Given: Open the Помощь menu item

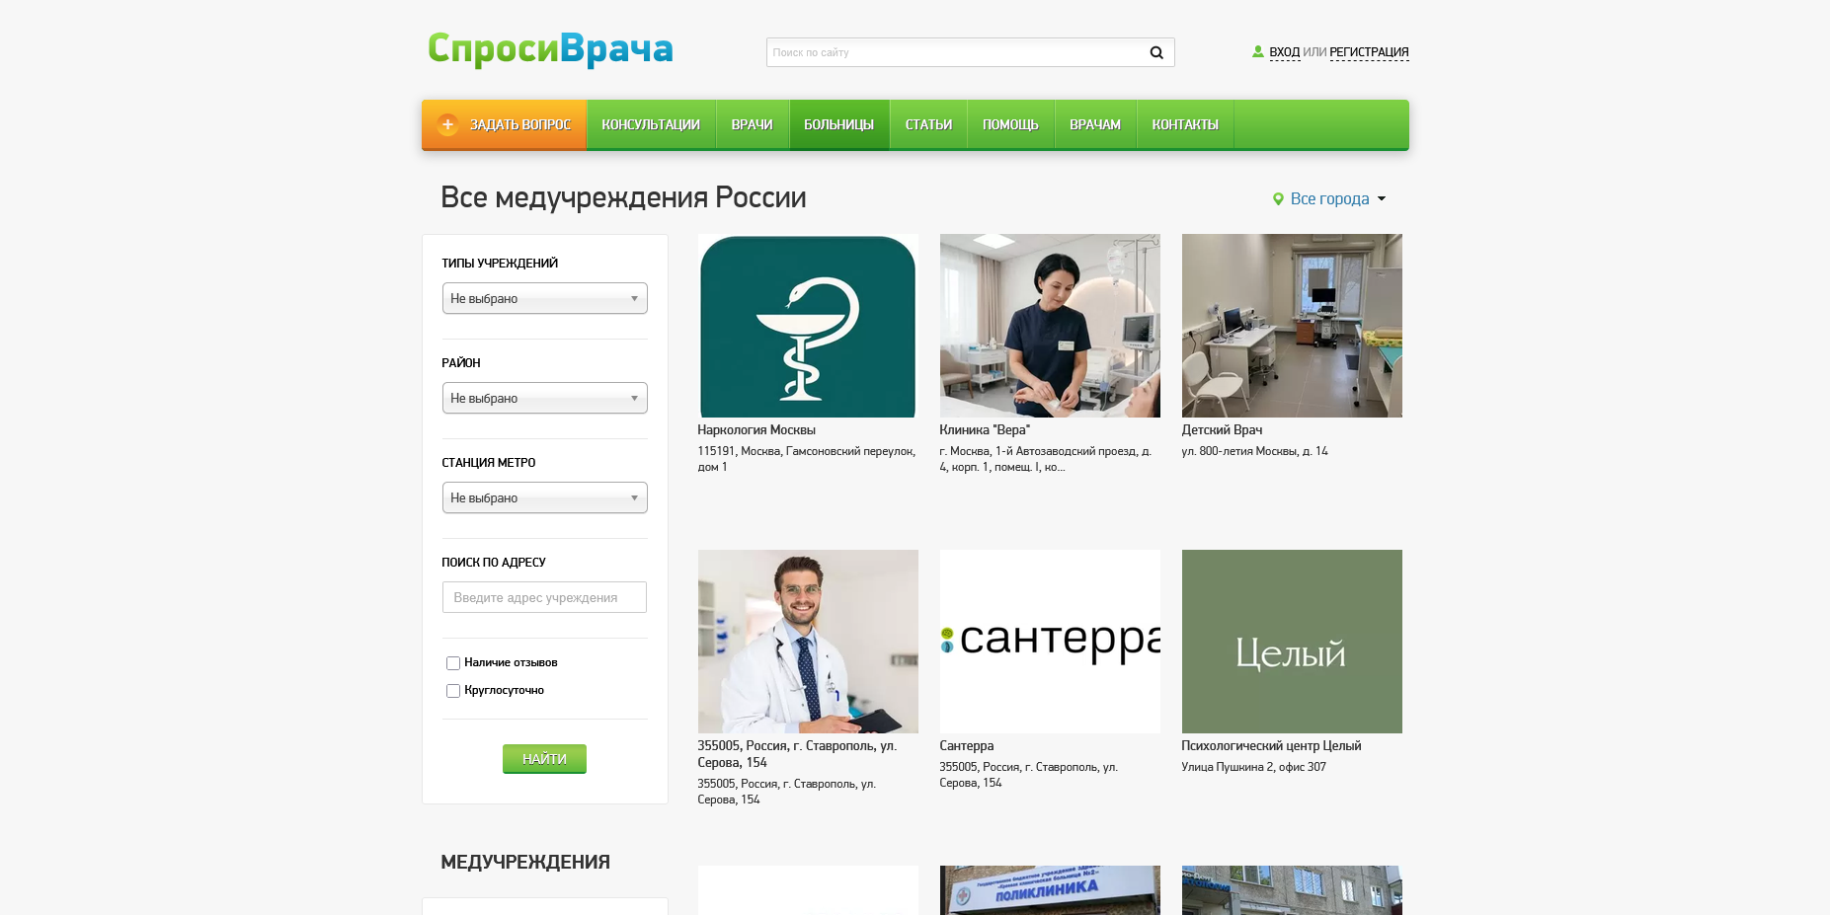Looking at the screenshot, I should [x=1010, y=124].
